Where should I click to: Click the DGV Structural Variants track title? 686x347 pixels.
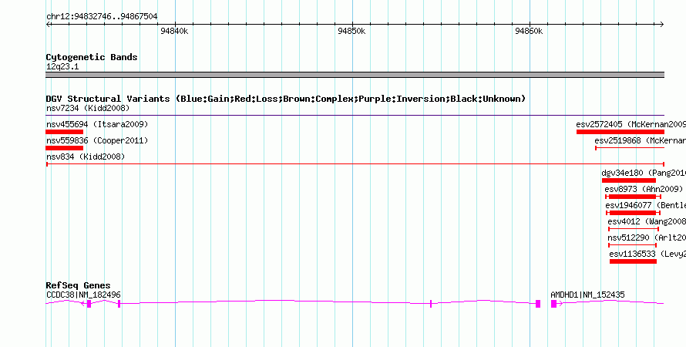[286, 99]
